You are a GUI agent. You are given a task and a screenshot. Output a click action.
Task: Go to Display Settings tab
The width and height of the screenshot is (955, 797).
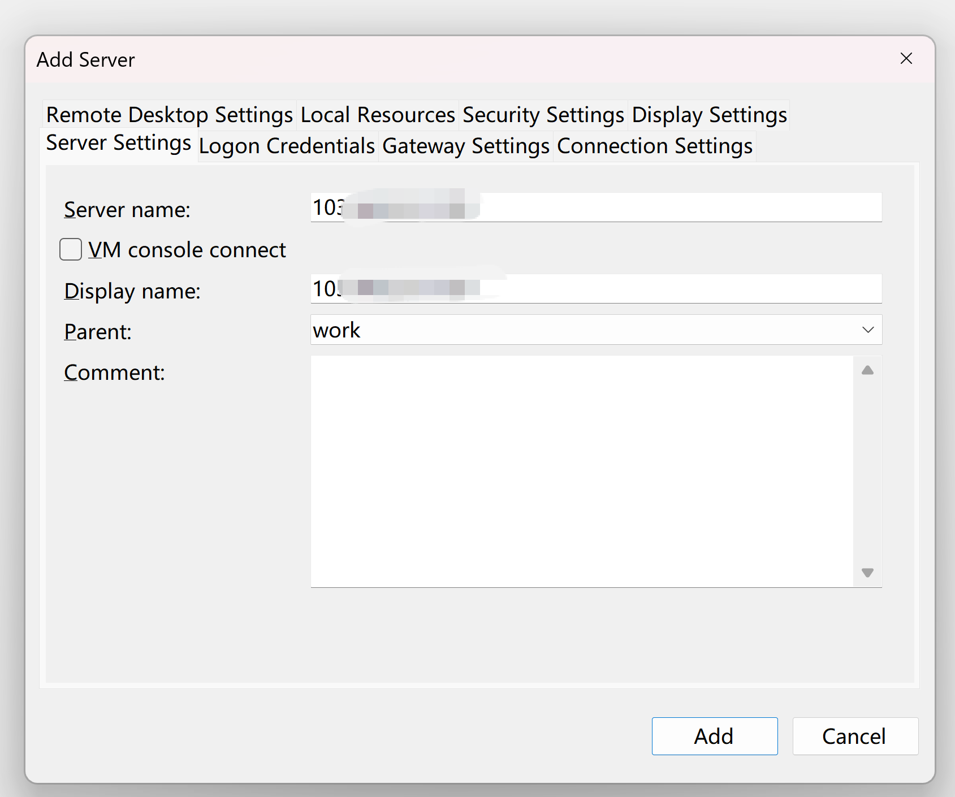[709, 115]
